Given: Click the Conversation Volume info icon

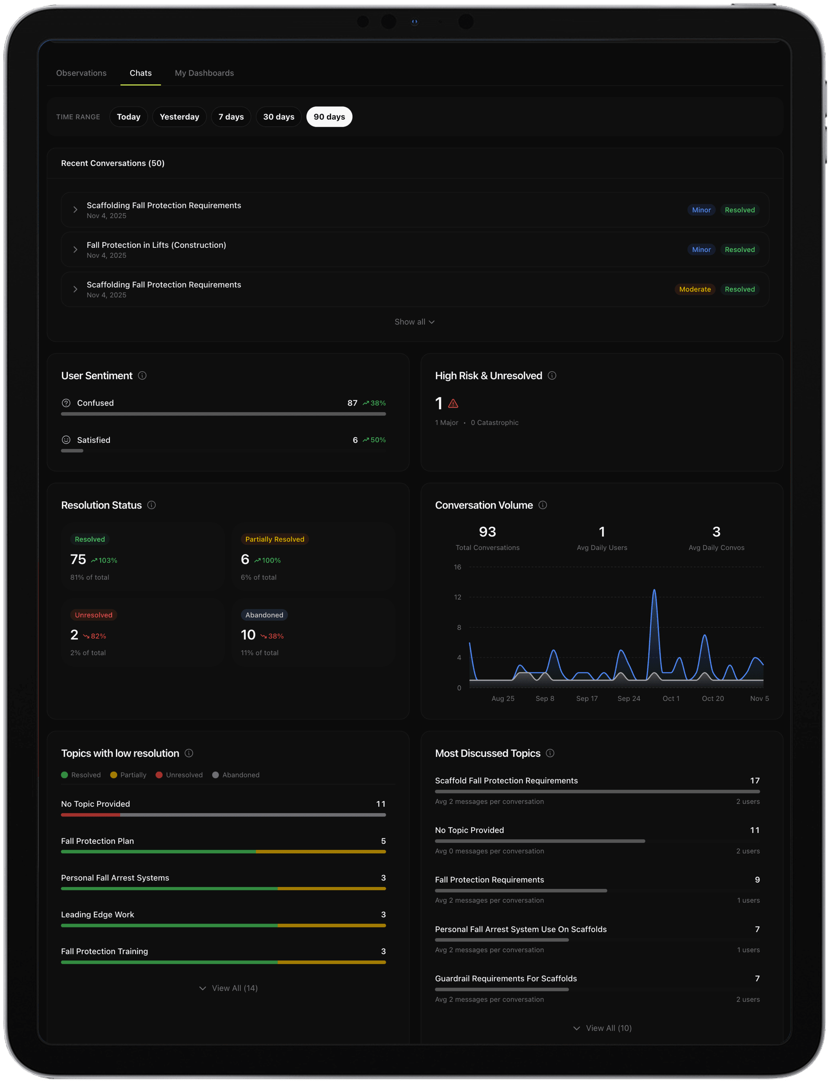Looking at the screenshot, I should 543,505.
